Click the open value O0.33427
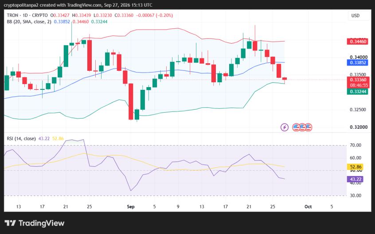Viewport: 375px width, 234px height. tap(60, 15)
